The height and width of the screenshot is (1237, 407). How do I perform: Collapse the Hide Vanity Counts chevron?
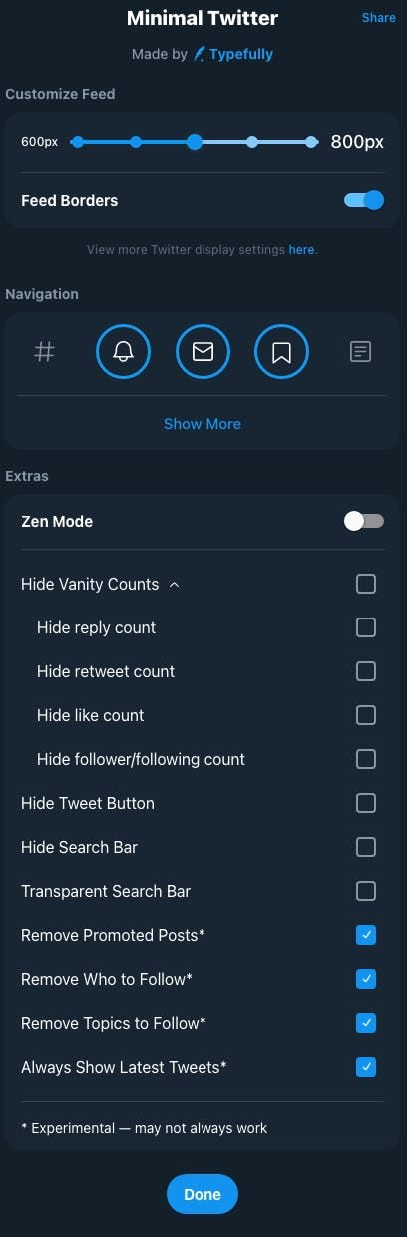175,584
